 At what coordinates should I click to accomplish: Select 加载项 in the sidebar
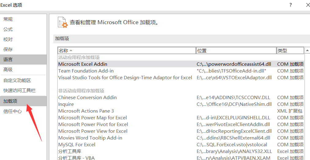23,101
